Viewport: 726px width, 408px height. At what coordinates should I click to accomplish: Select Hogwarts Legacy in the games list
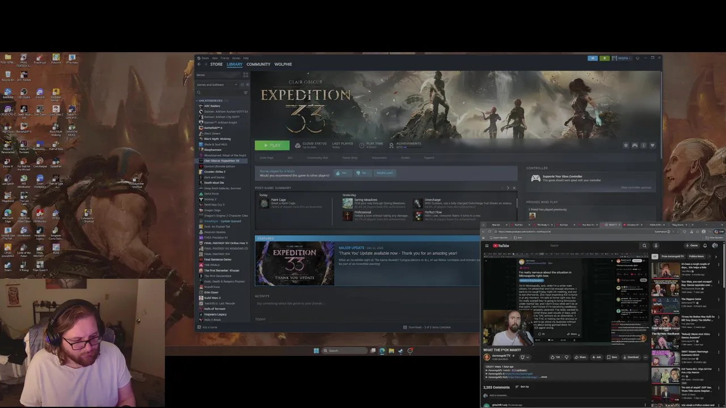tap(215, 314)
